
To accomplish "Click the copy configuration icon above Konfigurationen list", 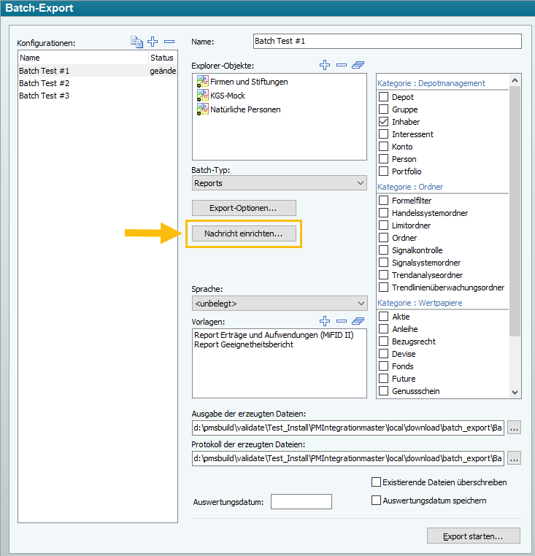I will (136, 42).
